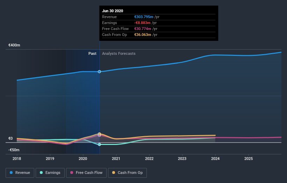This screenshot has width=287, height=183.
Task: Toggle the Earnings legend button
Action: (50, 173)
